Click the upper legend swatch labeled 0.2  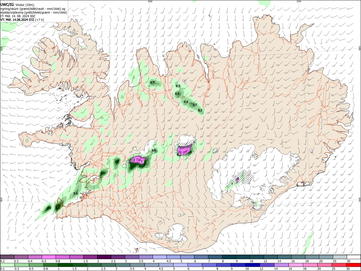click(7, 257)
